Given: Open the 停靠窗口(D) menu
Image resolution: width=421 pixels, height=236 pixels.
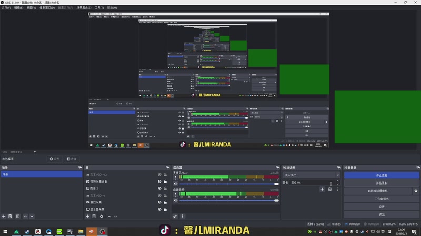Looking at the screenshot, I should (47, 8).
